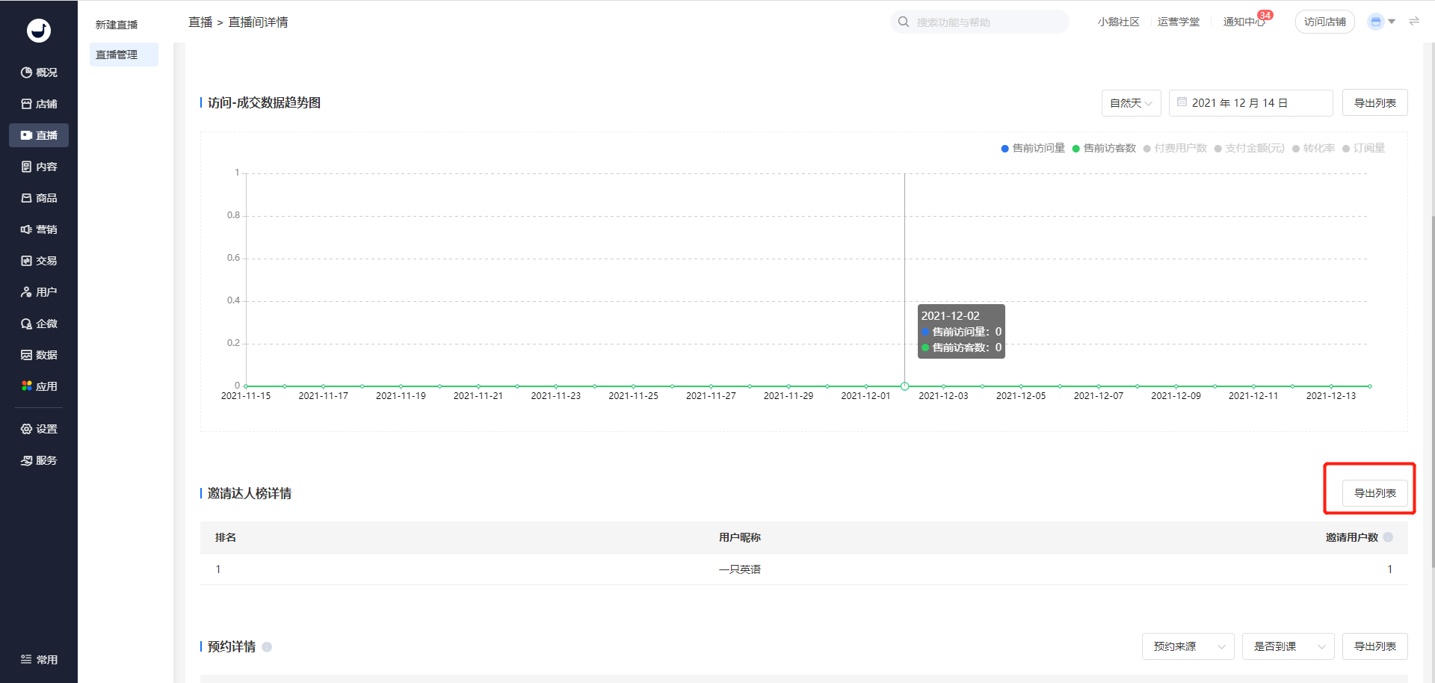This screenshot has width=1435, height=683.
Task: Click the calendar icon in date field
Action: (x=1182, y=102)
